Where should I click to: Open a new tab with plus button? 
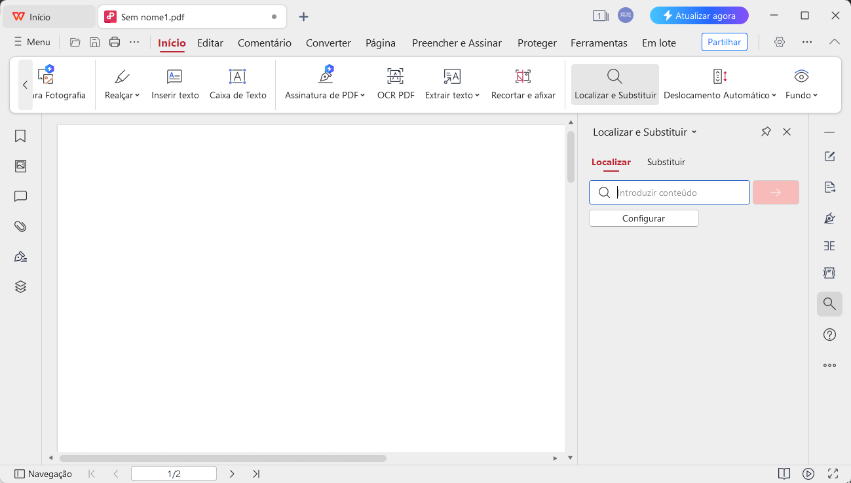[x=303, y=16]
